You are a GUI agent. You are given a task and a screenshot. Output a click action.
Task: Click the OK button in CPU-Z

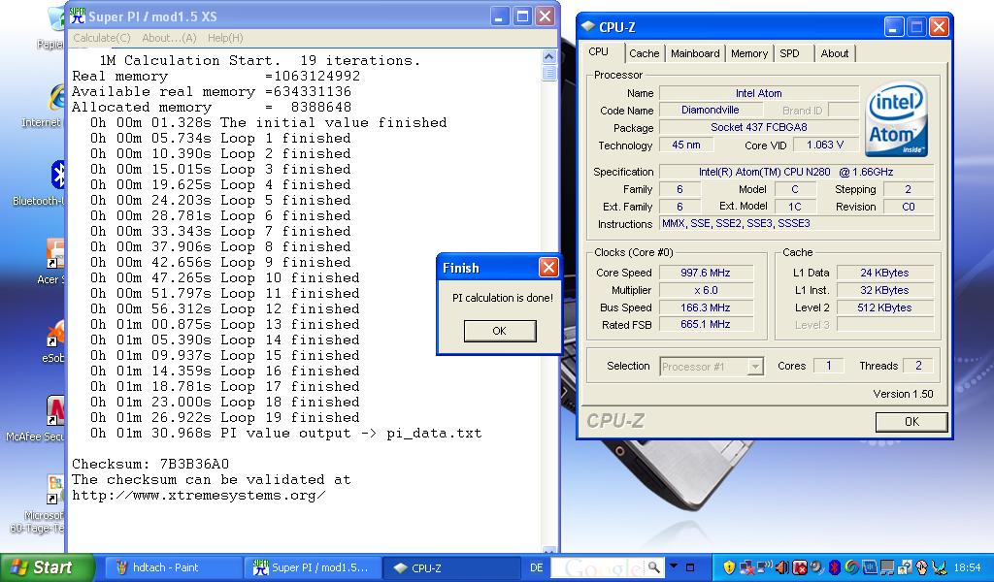911,422
